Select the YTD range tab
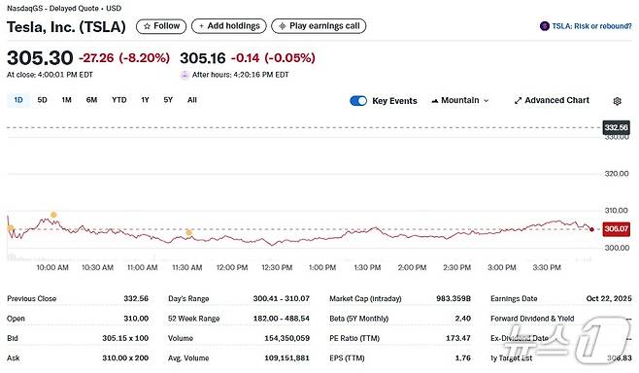 point(119,100)
